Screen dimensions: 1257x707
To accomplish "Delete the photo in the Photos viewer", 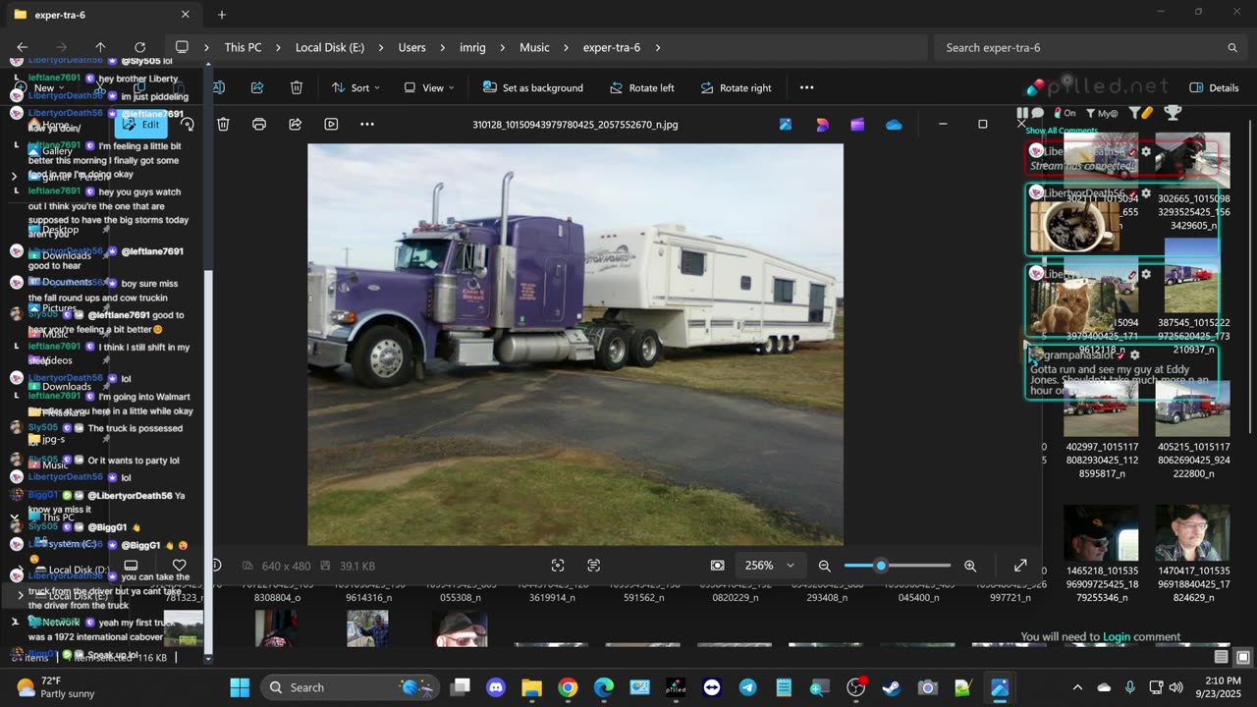I will [x=223, y=125].
